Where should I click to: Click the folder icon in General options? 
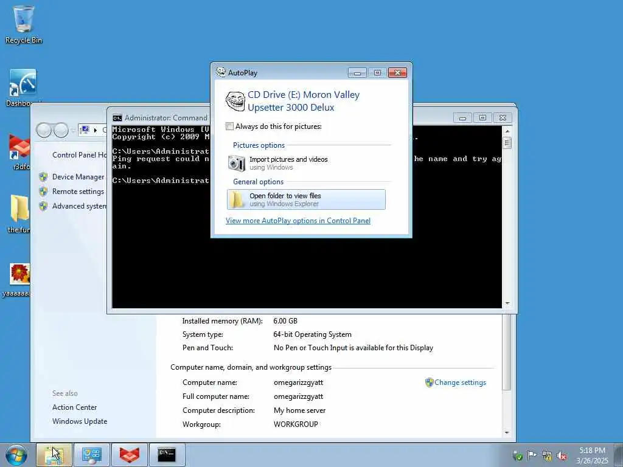237,199
